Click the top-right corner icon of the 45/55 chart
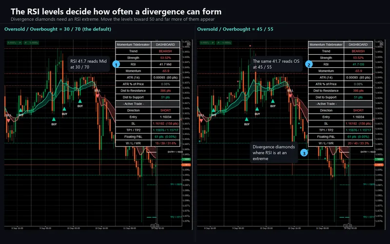Image resolution: width=390 pixels, height=244 pixels. pyautogui.click(x=382, y=44)
